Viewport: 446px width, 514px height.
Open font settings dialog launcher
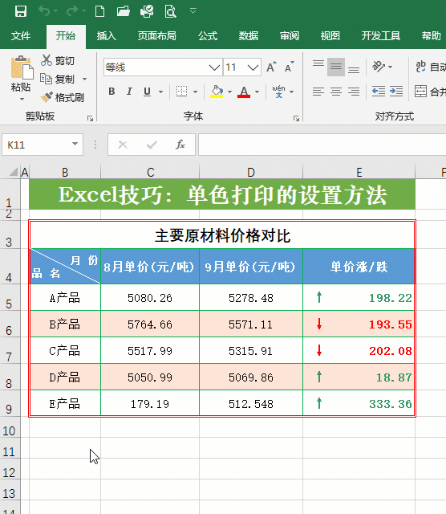296,119
